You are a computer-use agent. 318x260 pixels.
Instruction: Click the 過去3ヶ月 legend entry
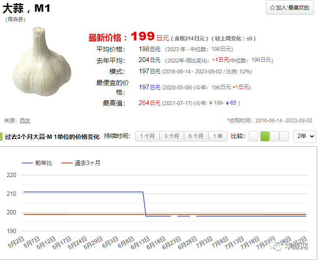[81, 163]
